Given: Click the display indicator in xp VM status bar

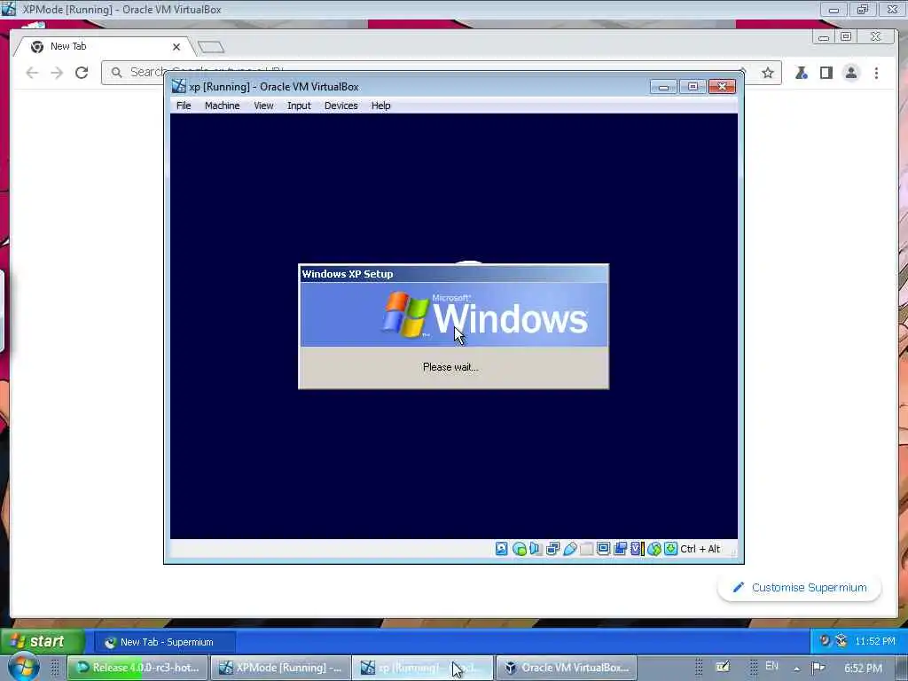Looking at the screenshot, I should coord(603,548).
